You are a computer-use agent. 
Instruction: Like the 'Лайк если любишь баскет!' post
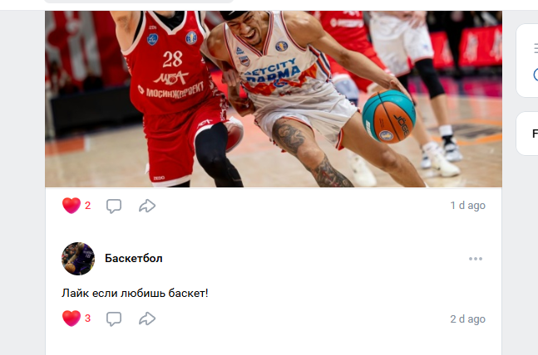71,319
